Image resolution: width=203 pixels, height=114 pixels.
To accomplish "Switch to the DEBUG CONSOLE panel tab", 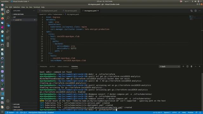I will click(x=63, y=66).
